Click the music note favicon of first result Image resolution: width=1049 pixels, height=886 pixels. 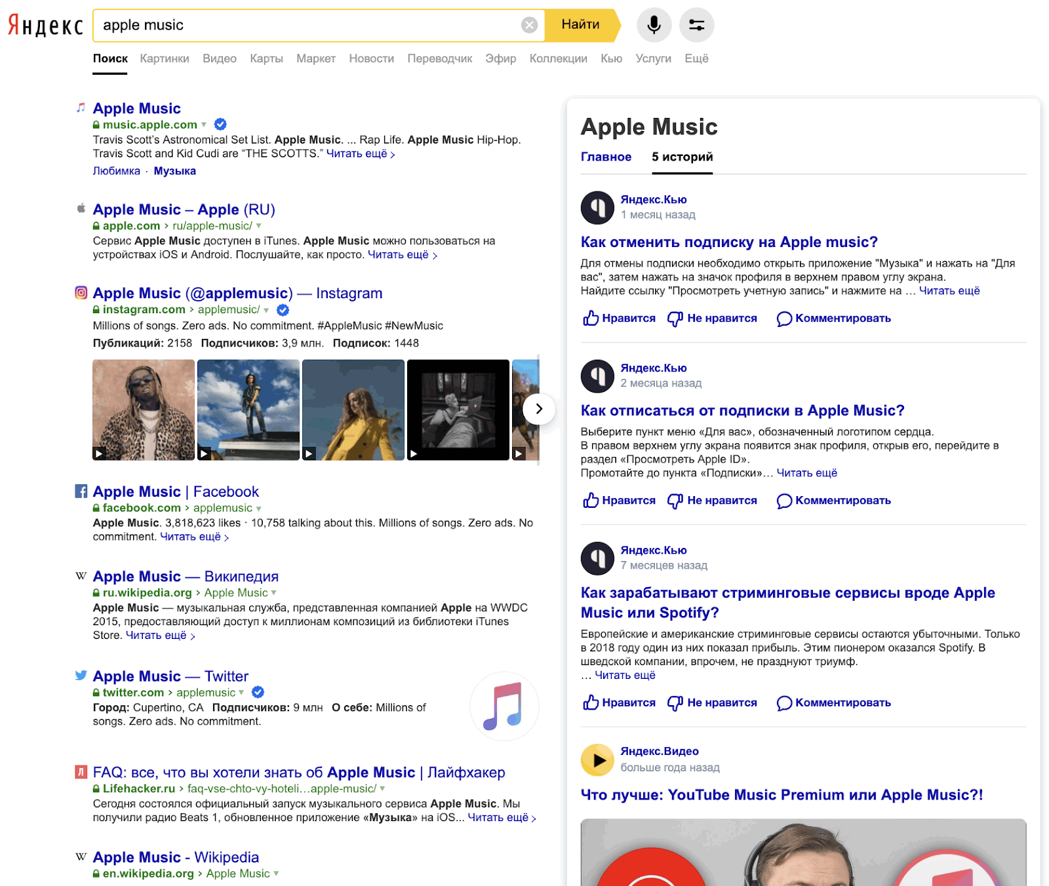coord(81,107)
